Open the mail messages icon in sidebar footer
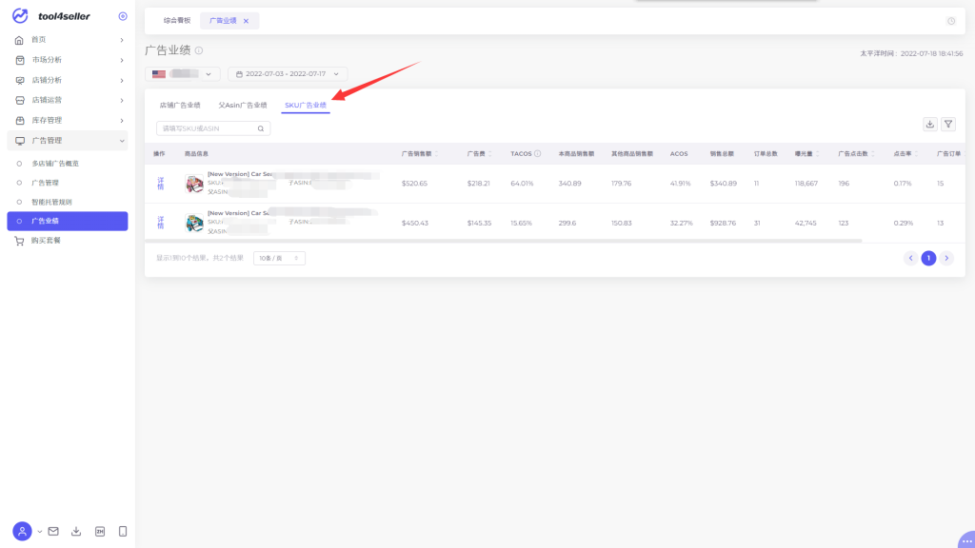Image resolution: width=975 pixels, height=548 pixels. tap(53, 531)
